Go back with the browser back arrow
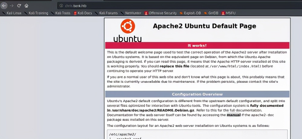Image resolution: width=302 pixels, height=139 pixels. [x=4, y=6]
